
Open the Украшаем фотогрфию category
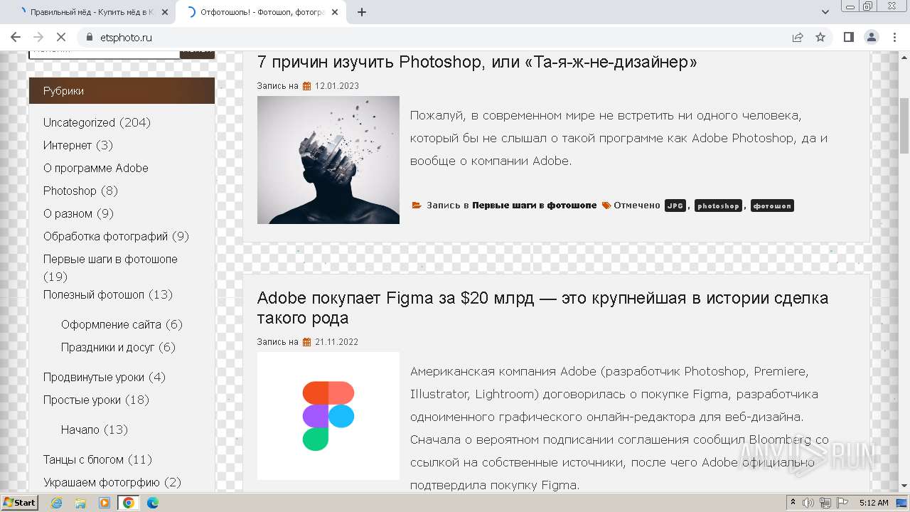pos(102,482)
